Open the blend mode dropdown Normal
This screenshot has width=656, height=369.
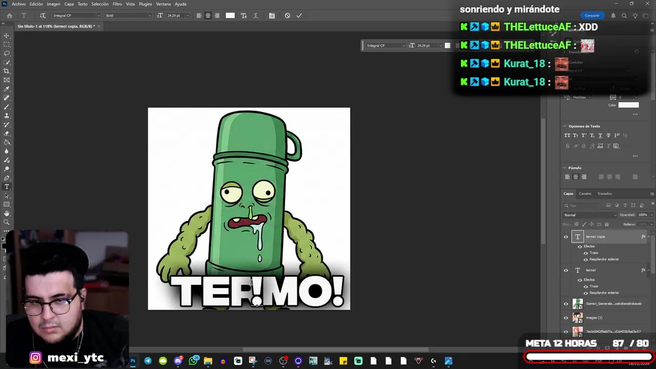[590, 215]
